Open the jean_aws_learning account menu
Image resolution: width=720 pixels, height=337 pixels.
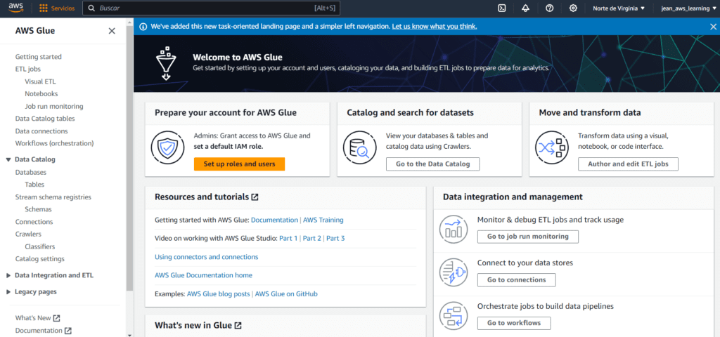[688, 8]
